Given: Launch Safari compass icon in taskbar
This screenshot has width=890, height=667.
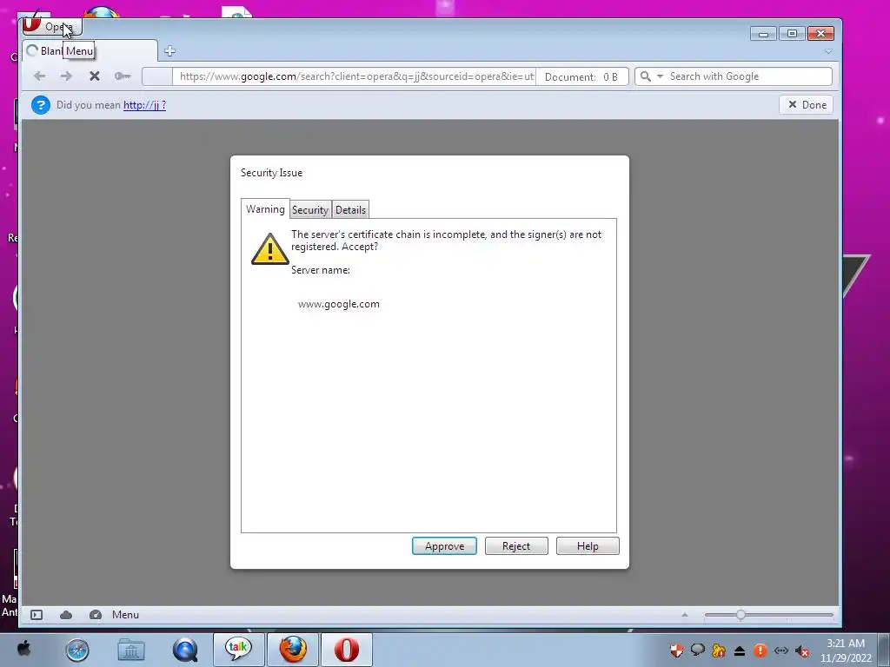Looking at the screenshot, I should [x=77, y=650].
